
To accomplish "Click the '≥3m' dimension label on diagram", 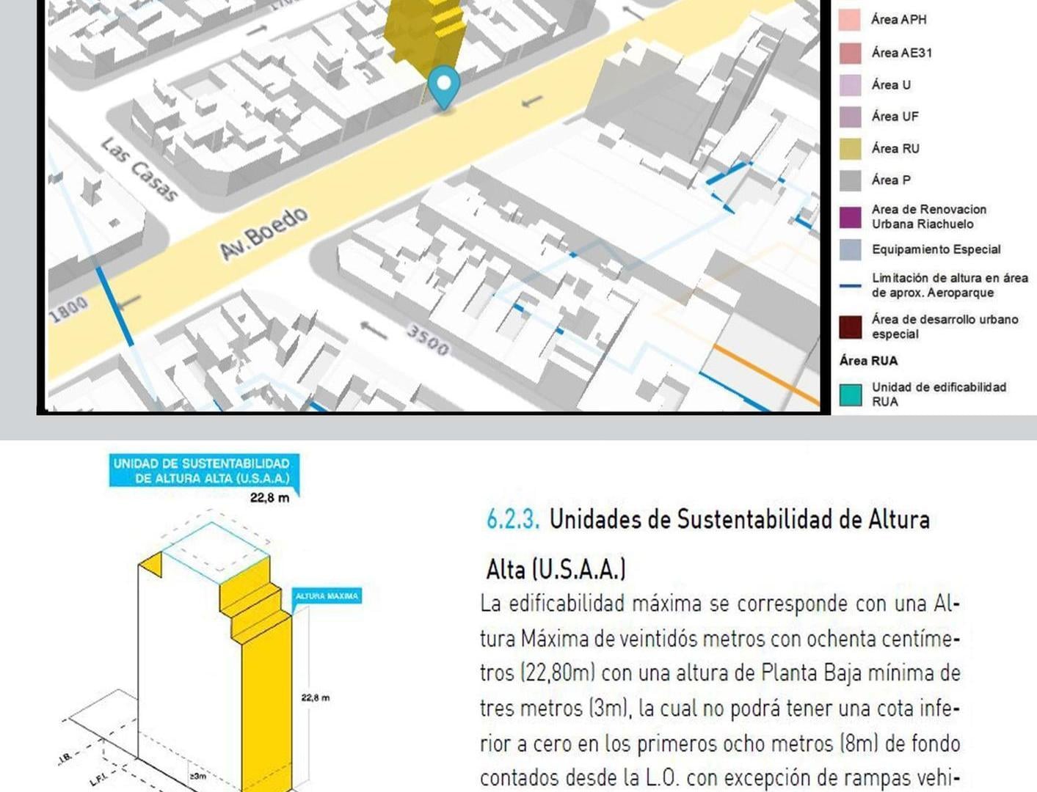I will (197, 775).
